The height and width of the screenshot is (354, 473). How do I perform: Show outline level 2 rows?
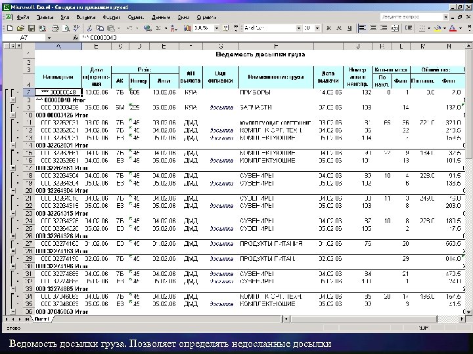(13, 46)
